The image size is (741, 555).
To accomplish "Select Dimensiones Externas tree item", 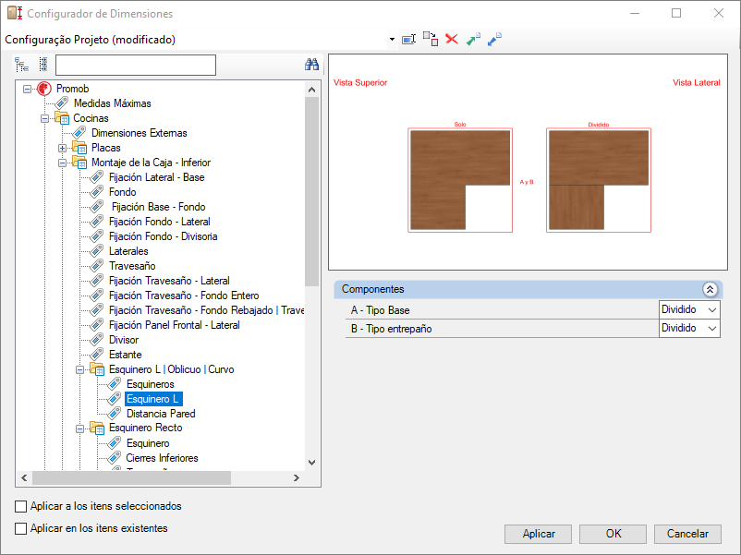I will (x=139, y=133).
